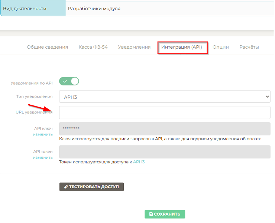Open the Касса ФЗ-54 tab

click(93, 47)
